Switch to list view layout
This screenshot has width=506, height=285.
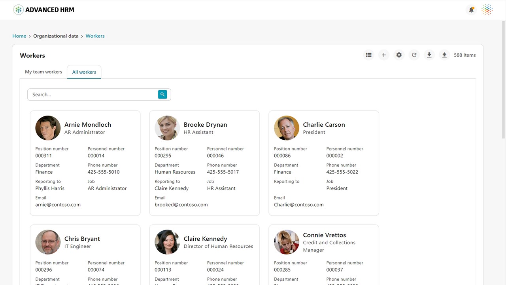(x=368, y=55)
